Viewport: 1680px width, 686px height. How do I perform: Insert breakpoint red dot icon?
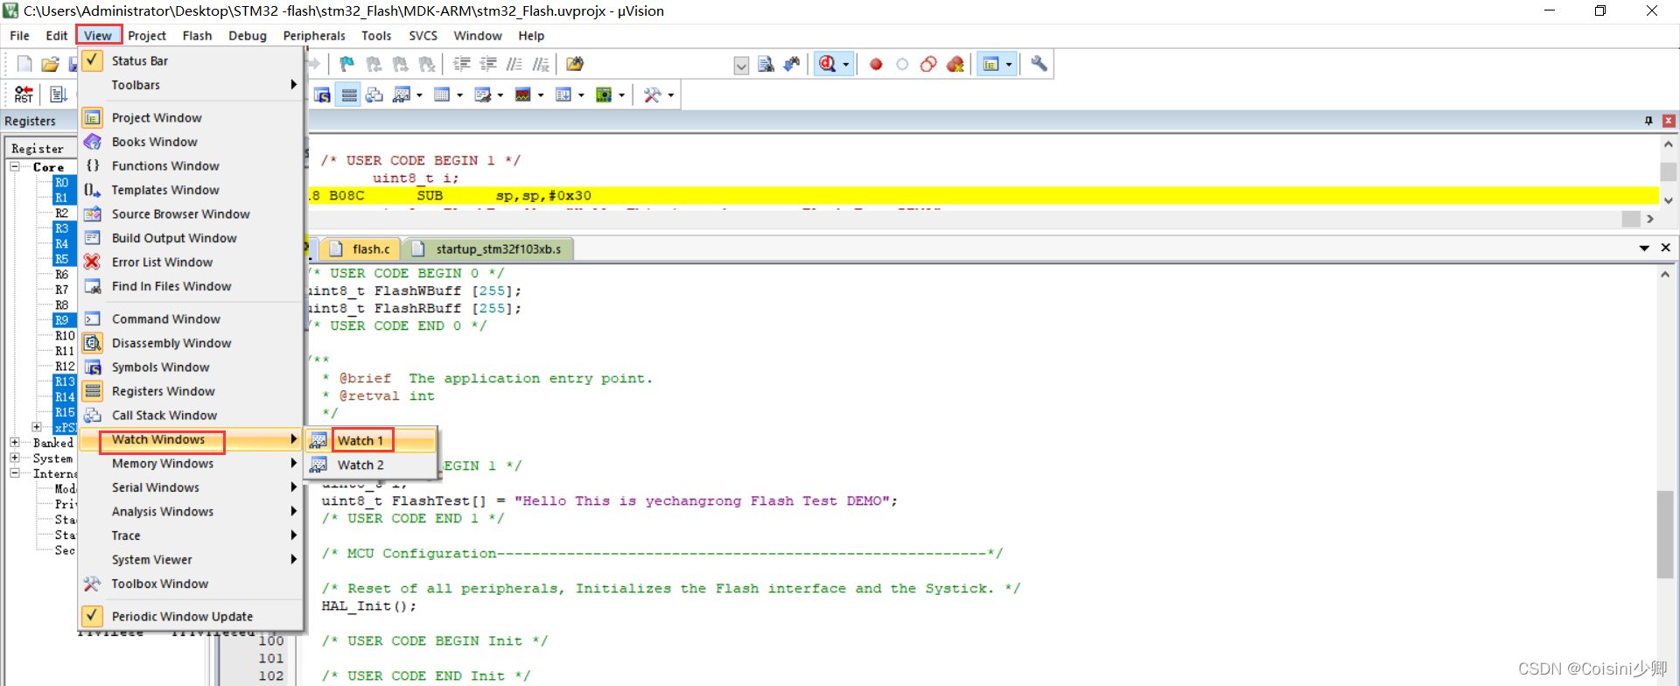coord(876,64)
